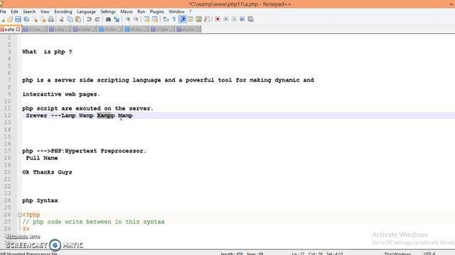This screenshot has width=455, height=255.
Task: Play back the recorded macro icon
Action: [x=234, y=19]
